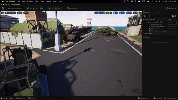Select InstancedFoliageActor in the Outliner
The image size is (178, 100).
158,26
